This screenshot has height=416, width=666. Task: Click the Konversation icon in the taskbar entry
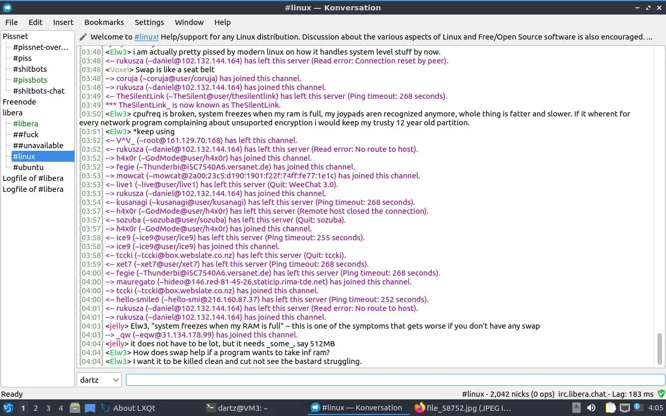pos(315,408)
